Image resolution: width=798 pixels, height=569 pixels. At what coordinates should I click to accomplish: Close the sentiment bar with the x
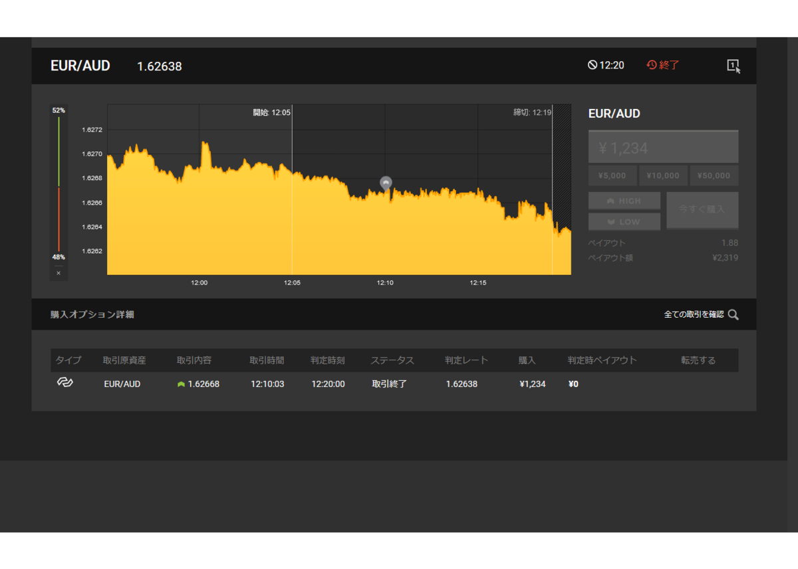click(59, 273)
